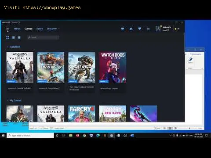
Task: Open installed Assassin's Creed Valhalla cover
Action: click(x=20, y=68)
